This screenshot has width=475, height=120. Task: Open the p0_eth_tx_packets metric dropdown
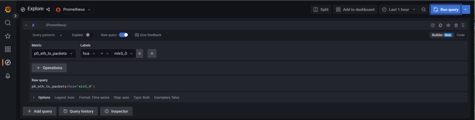point(53,53)
